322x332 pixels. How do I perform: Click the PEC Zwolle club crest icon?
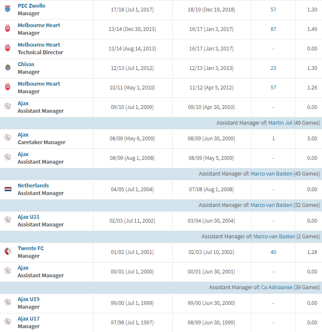[8, 9]
